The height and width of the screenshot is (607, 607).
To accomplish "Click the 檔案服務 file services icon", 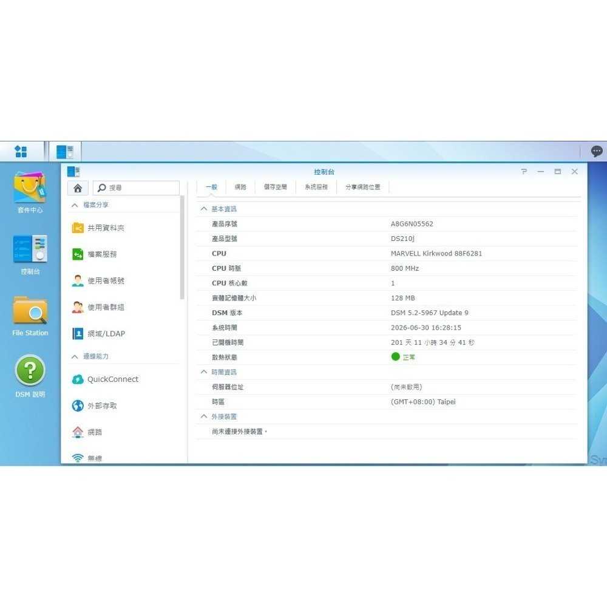I will 78,254.
